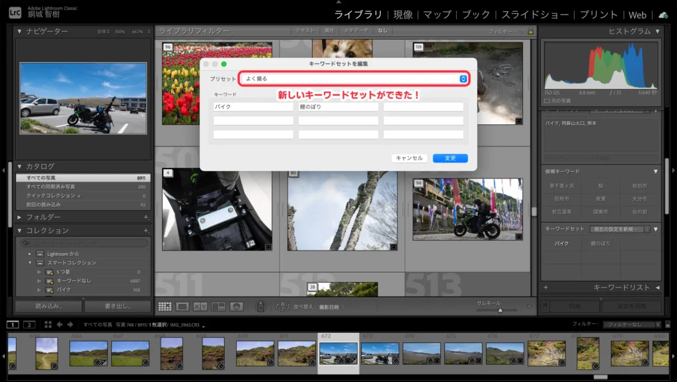The width and height of the screenshot is (677, 382).
Task: Adjust the サムネール size slider
Action: pos(500,309)
